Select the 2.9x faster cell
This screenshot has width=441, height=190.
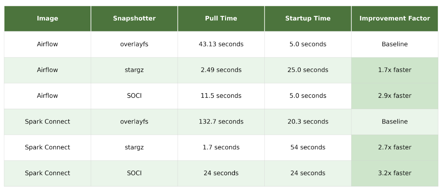[x=394, y=96]
